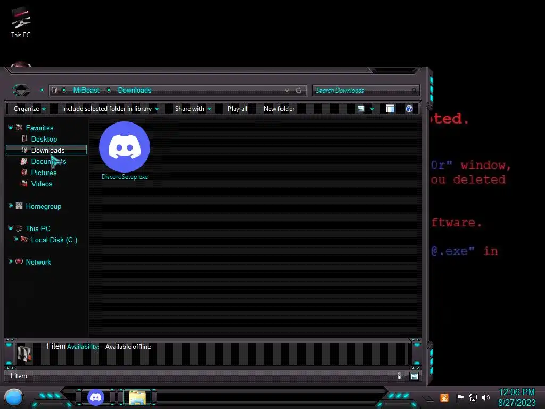
Task: Click the Network icon in navigation pane
Action: click(x=19, y=261)
